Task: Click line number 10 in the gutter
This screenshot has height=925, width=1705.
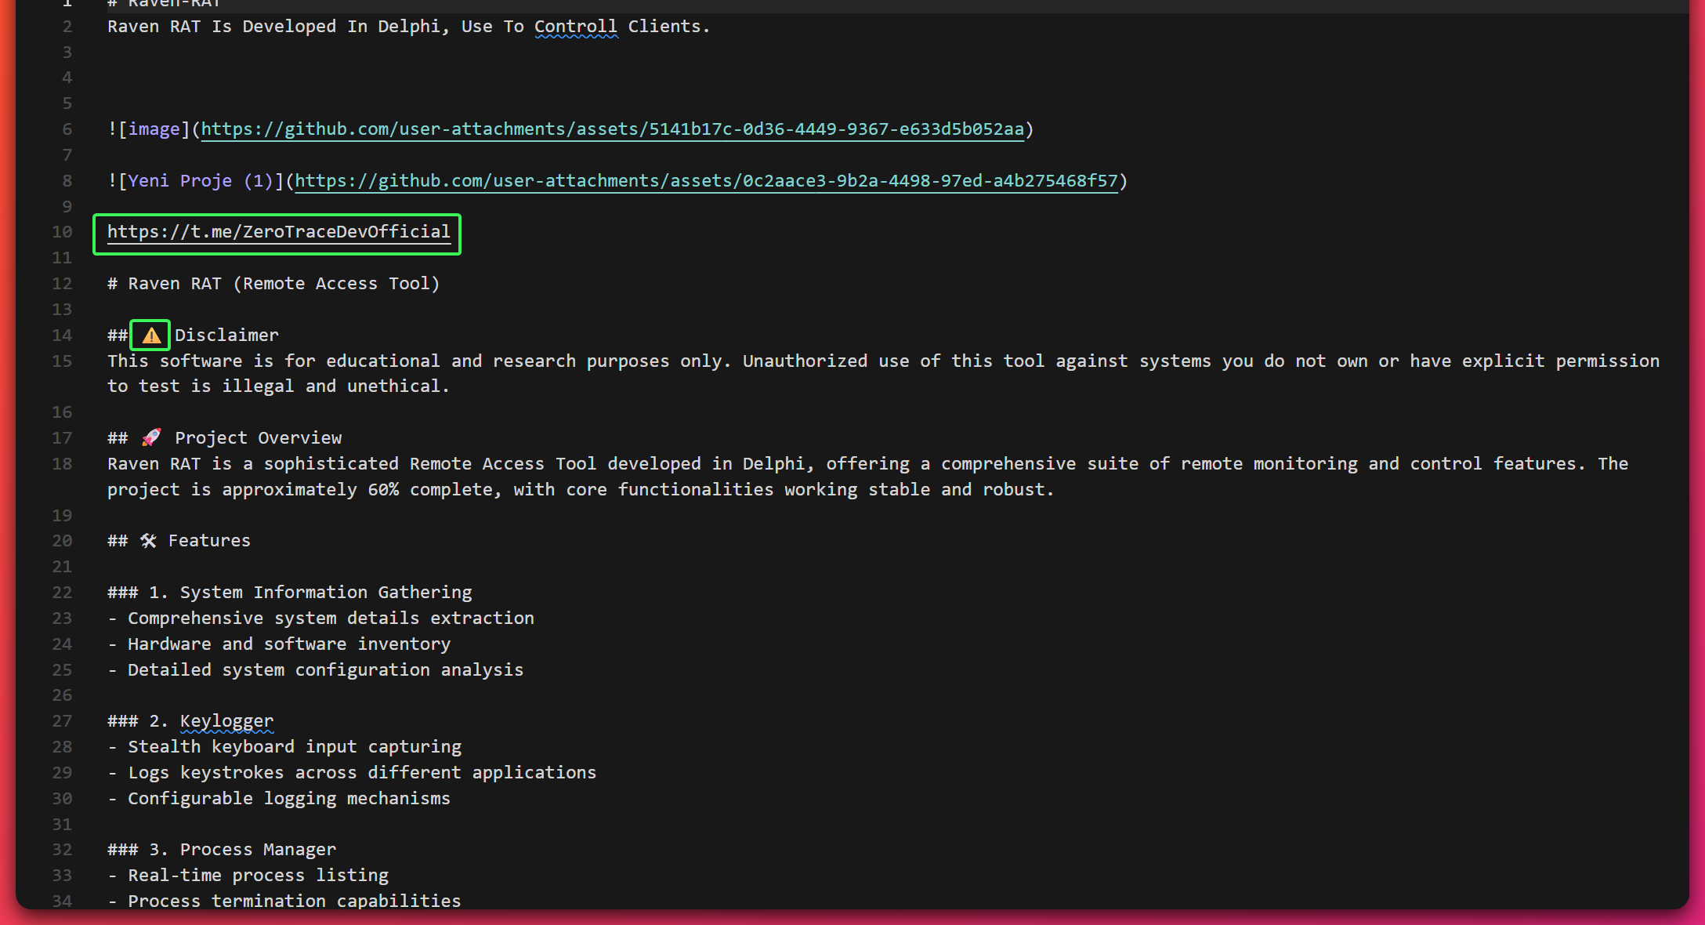Action: [62, 232]
